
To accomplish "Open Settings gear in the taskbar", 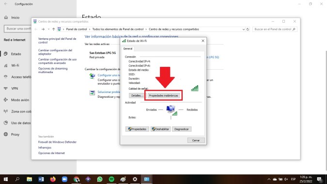I will (135, 179).
